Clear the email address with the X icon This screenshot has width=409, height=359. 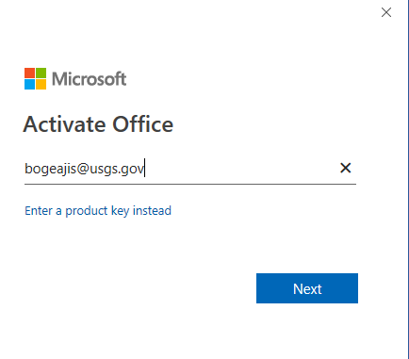345,168
